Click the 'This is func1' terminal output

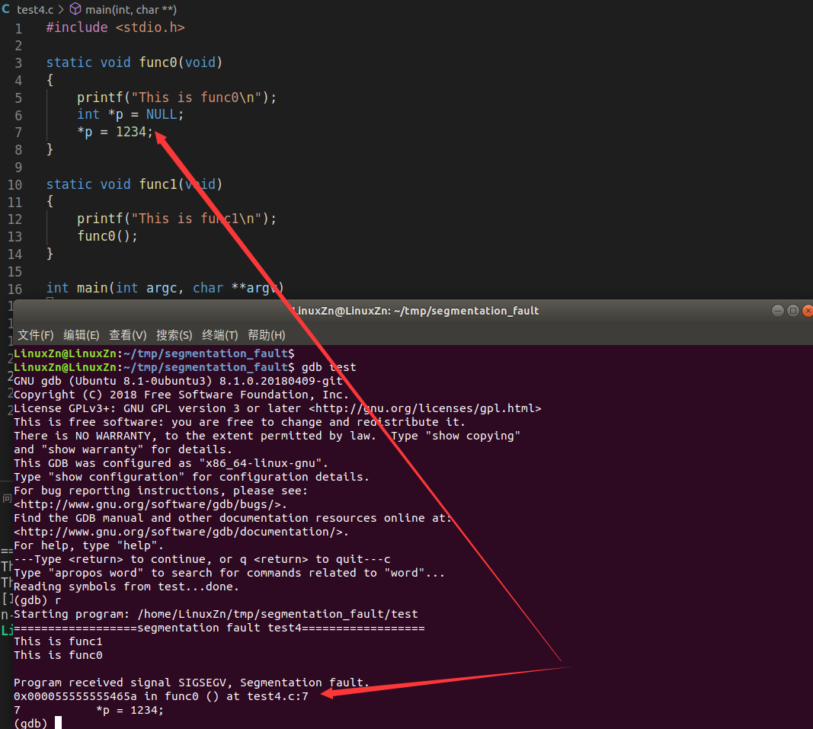click(58, 642)
